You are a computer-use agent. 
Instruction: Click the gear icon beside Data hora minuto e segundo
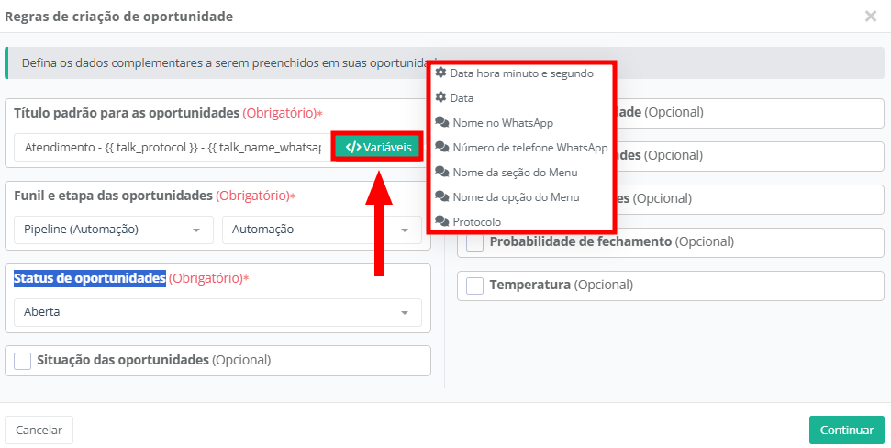click(440, 73)
